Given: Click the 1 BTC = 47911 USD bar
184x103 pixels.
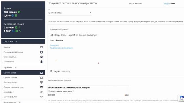Looking at the screenshot, I should [x=23, y=41].
